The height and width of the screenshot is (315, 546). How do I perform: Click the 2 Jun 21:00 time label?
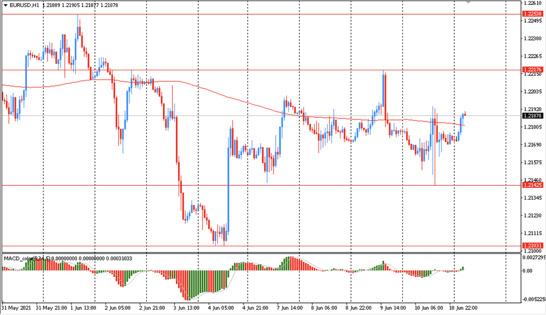click(152, 308)
